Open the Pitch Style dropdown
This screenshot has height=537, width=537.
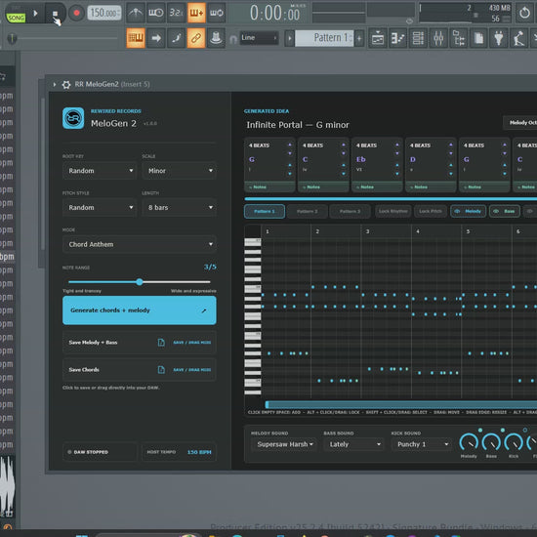coord(100,208)
